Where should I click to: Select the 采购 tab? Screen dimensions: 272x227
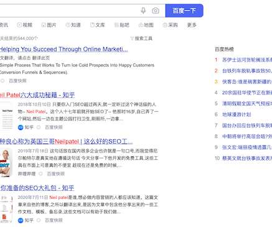pos(171,25)
